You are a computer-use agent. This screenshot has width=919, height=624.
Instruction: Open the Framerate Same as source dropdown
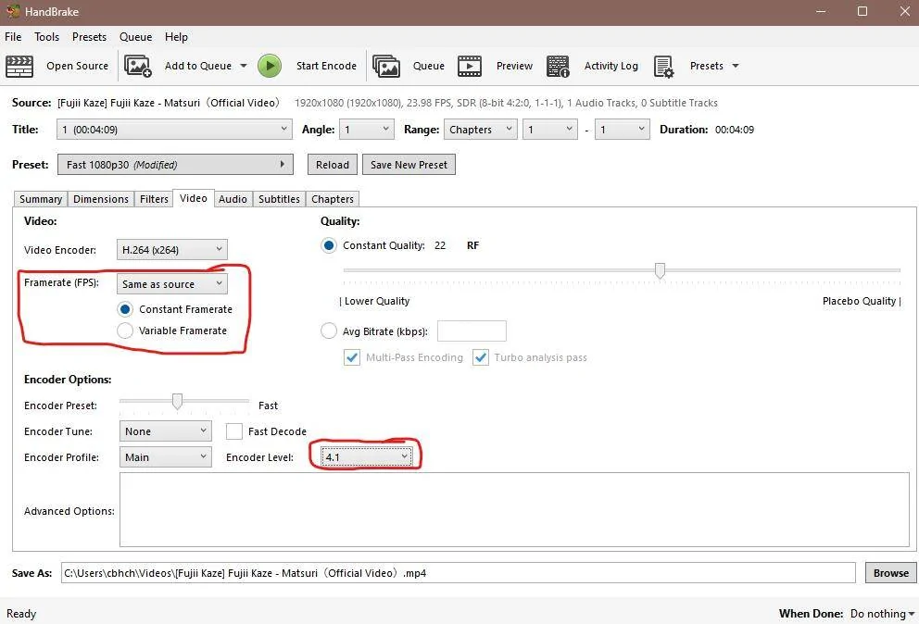(x=171, y=284)
